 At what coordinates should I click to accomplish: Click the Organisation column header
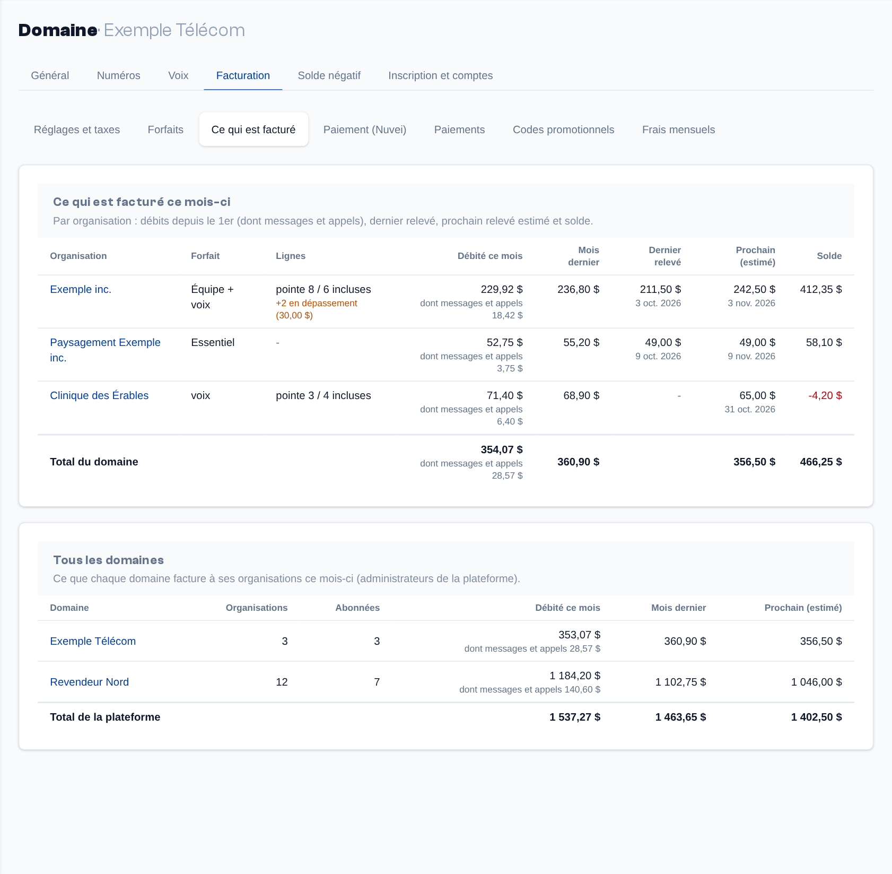(78, 256)
